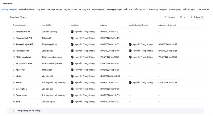Open the Title field name
The width and height of the screenshot is (213, 116).
[x=18, y=101]
